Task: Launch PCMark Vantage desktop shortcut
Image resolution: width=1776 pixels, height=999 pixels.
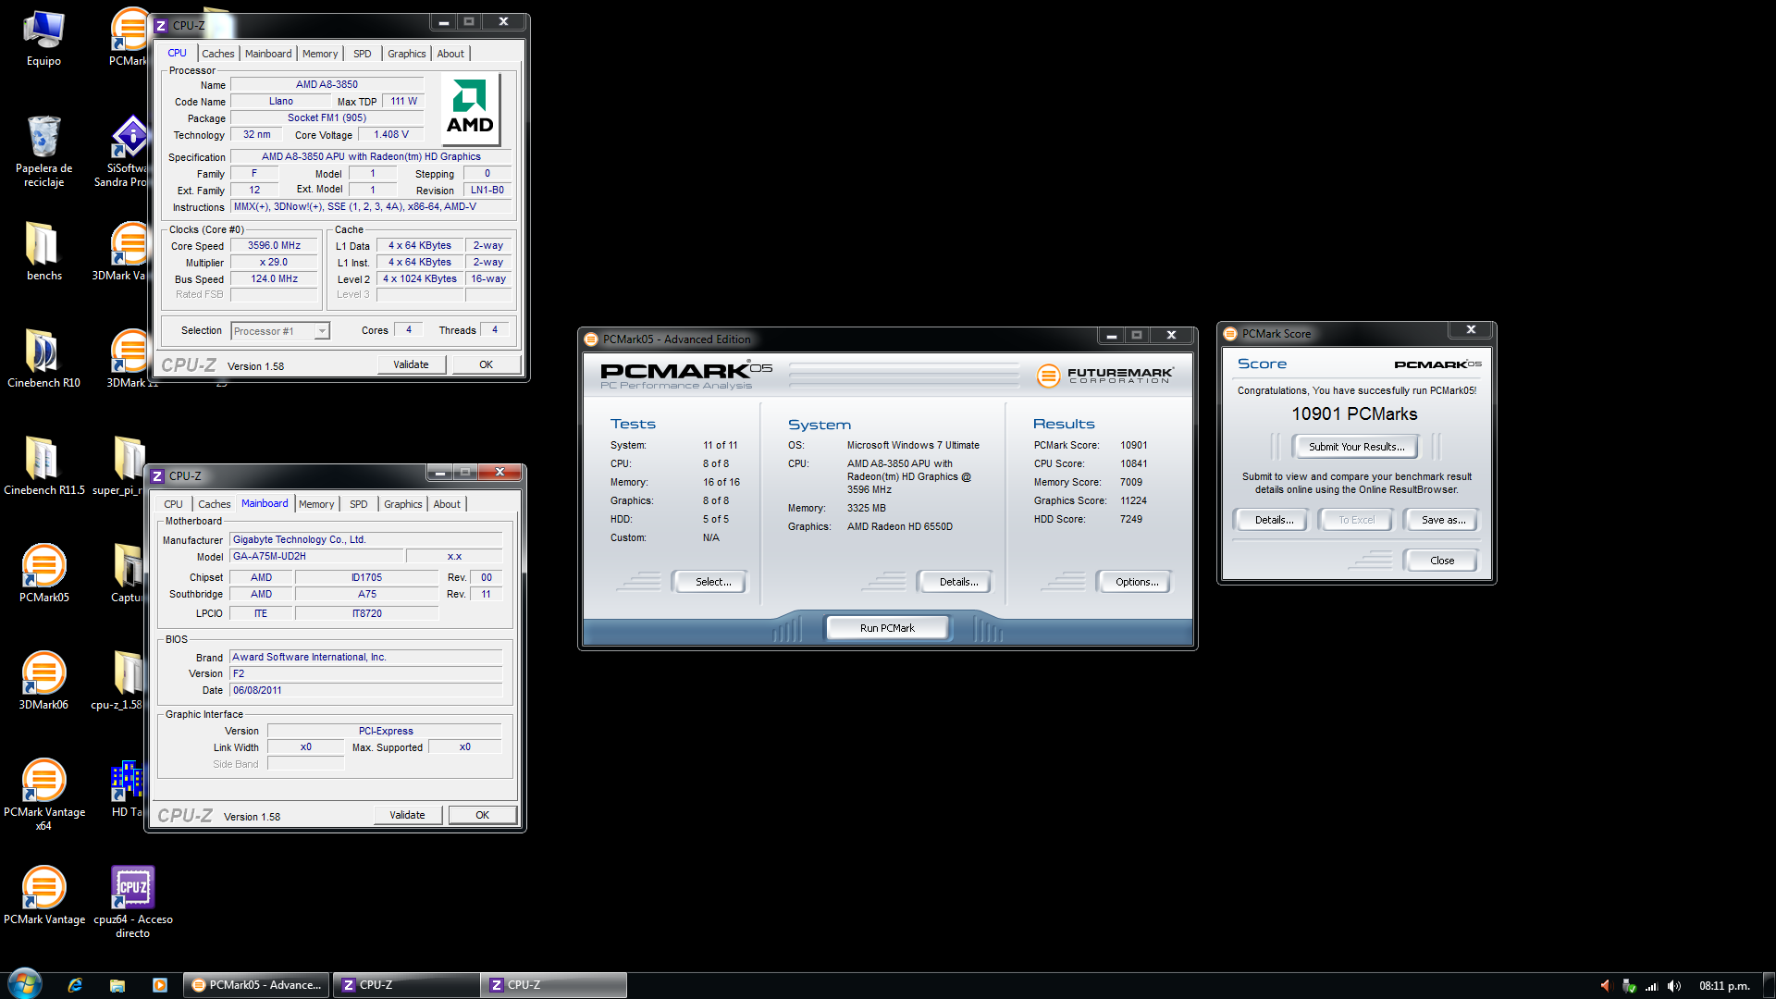Action: point(43,895)
